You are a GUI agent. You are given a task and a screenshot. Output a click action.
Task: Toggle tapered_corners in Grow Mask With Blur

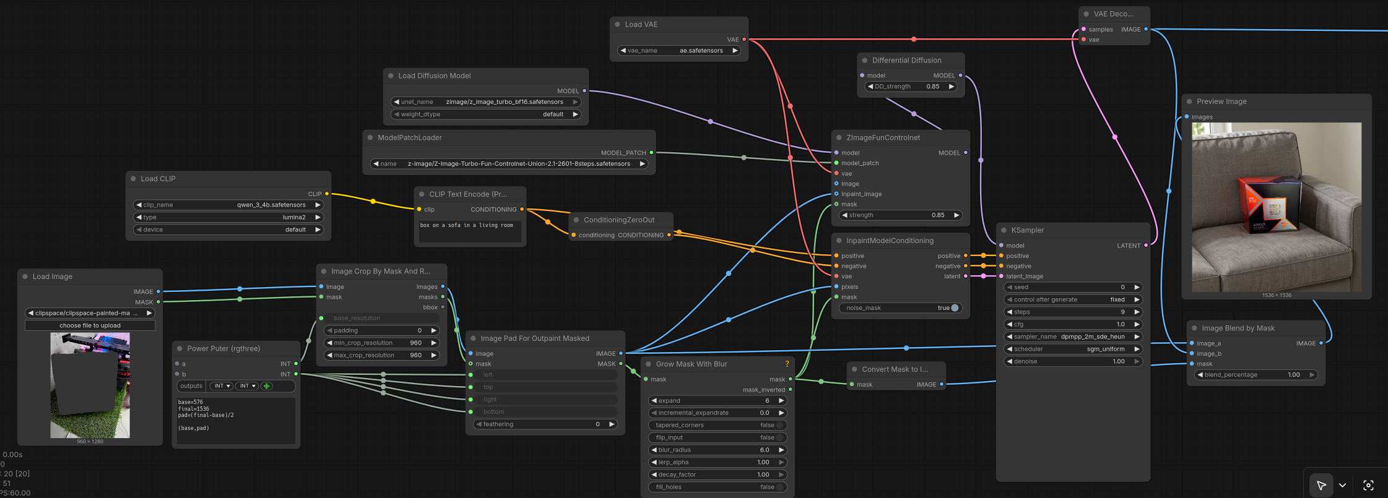pyautogui.click(x=780, y=425)
